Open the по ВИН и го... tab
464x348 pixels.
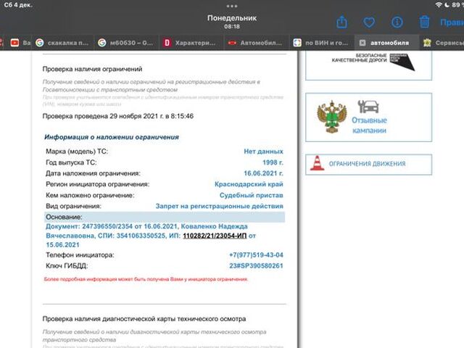point(322,43)
